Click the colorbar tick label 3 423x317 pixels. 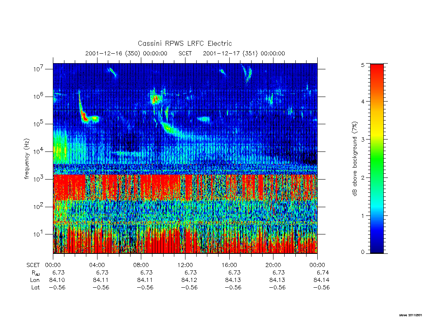(x=363, y=140)
